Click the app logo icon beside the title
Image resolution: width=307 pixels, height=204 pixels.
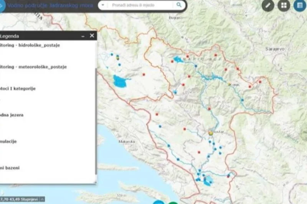tap(2, 6)
